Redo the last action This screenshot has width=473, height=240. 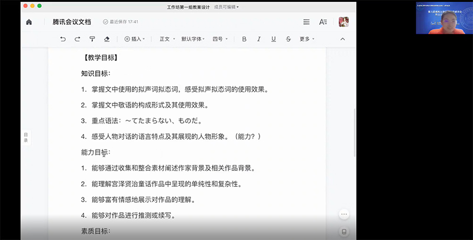pyautogui.click(x=77, y=39)
